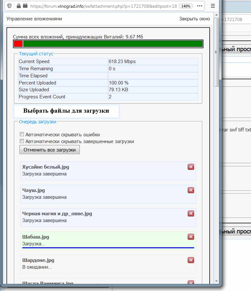Open the browser hamburger menu

213,6
